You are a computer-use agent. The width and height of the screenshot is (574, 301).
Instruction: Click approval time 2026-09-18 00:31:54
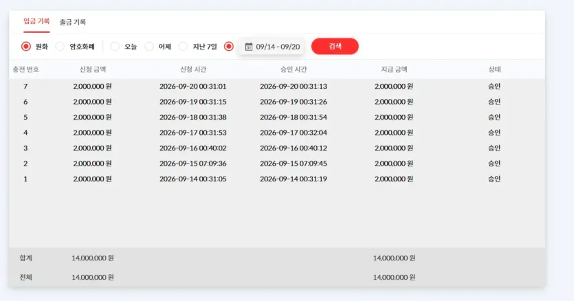(294, 118)
